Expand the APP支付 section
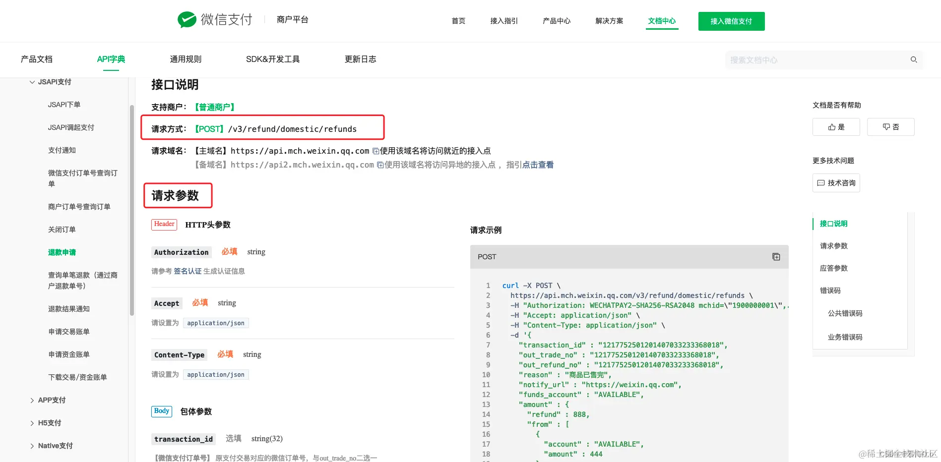Image resolution: width=941 pixels, height=462 pixels. pos(32,401)
